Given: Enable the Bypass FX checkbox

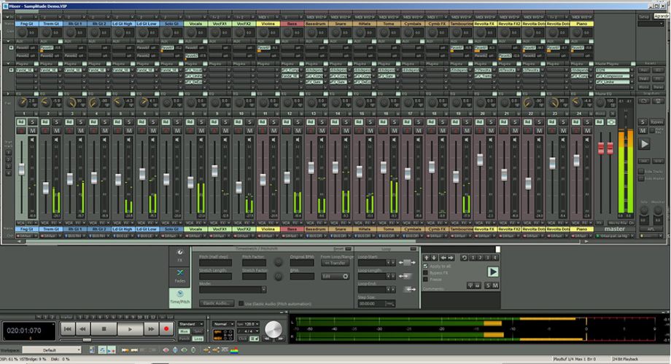Looking at the screenshot, I should 426,272.
